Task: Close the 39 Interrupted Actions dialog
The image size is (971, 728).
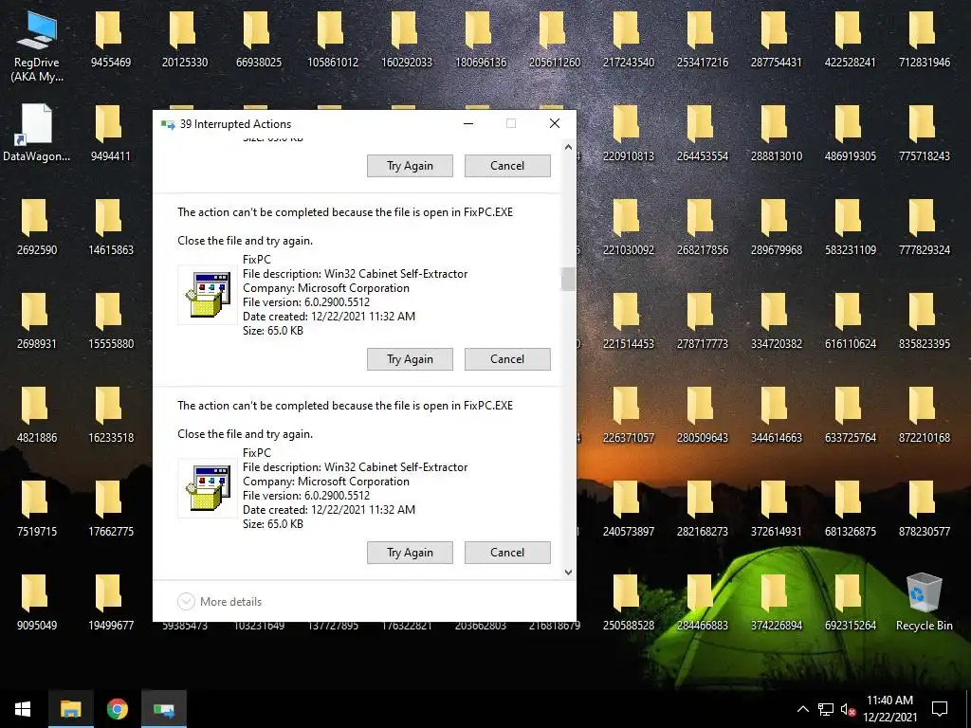Action: (554, 123)
